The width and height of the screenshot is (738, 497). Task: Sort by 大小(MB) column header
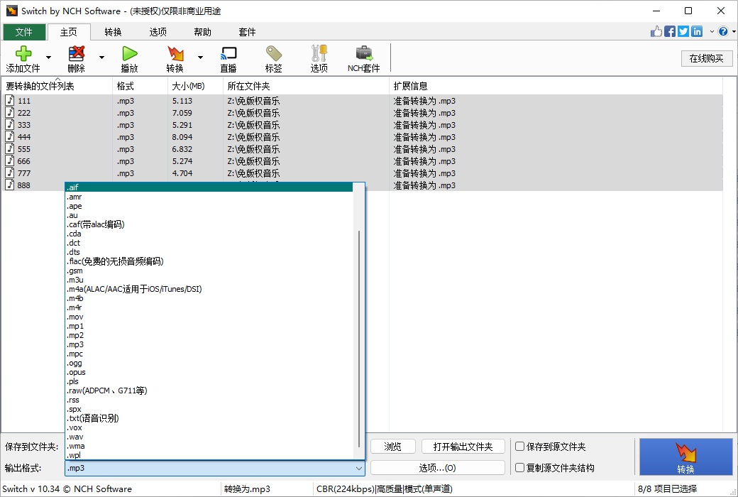coord(195,86)
